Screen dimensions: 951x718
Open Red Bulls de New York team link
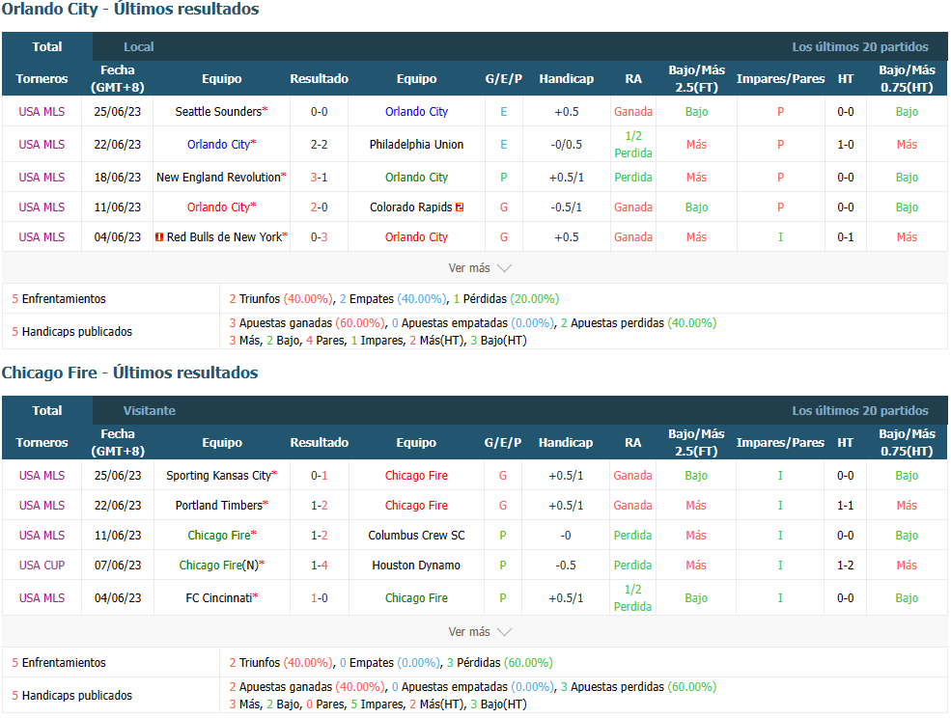click(x=224, y=237)
